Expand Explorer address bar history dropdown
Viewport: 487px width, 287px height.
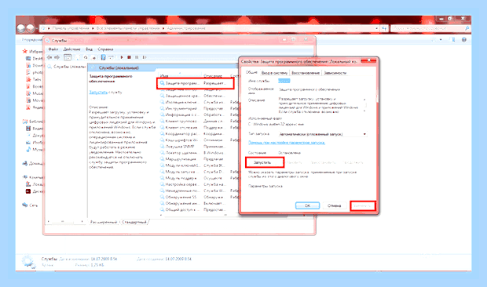click(x=377, y=28)
